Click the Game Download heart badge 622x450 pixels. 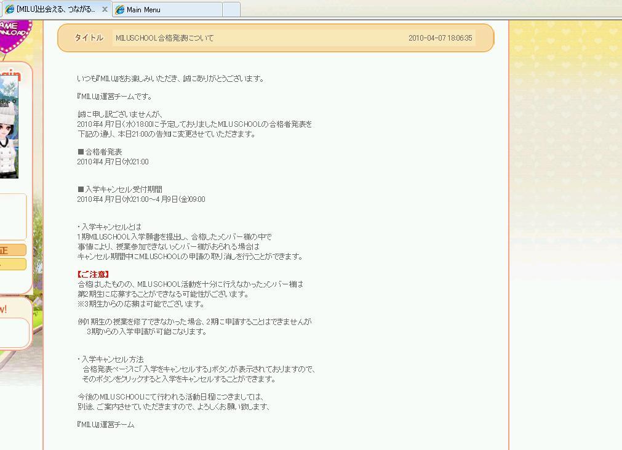click(x=12, y=34)
